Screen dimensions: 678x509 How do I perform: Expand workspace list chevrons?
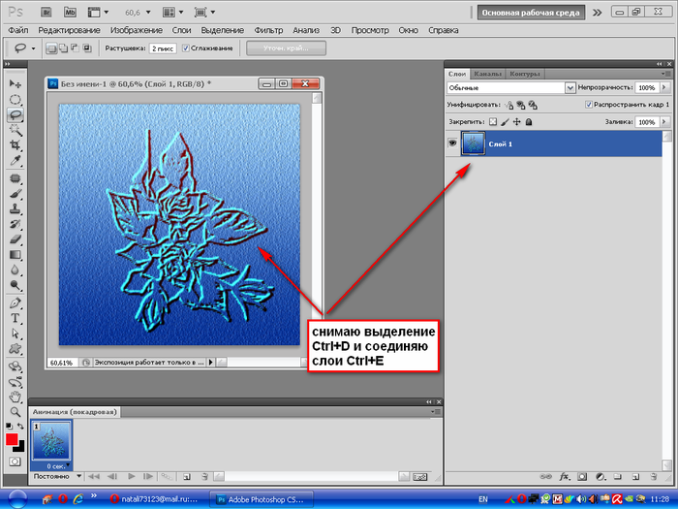597,13
